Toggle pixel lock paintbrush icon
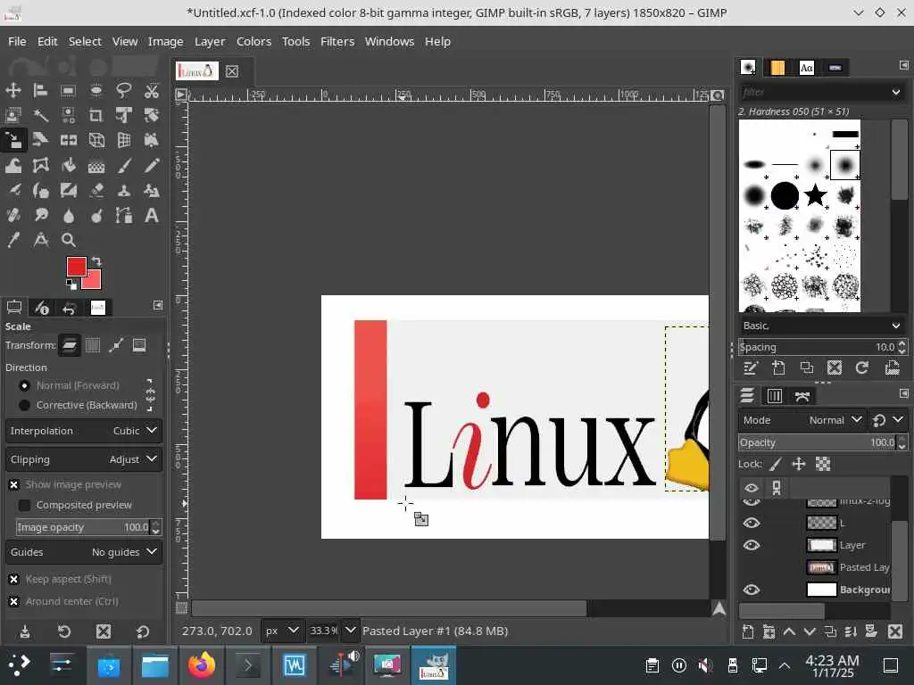The width and height of the screenshot is (914, 685). coord(776,464)
